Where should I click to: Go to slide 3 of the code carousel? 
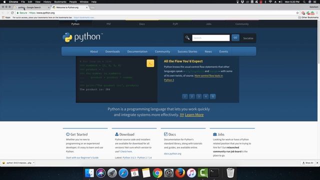coord(199,96)
